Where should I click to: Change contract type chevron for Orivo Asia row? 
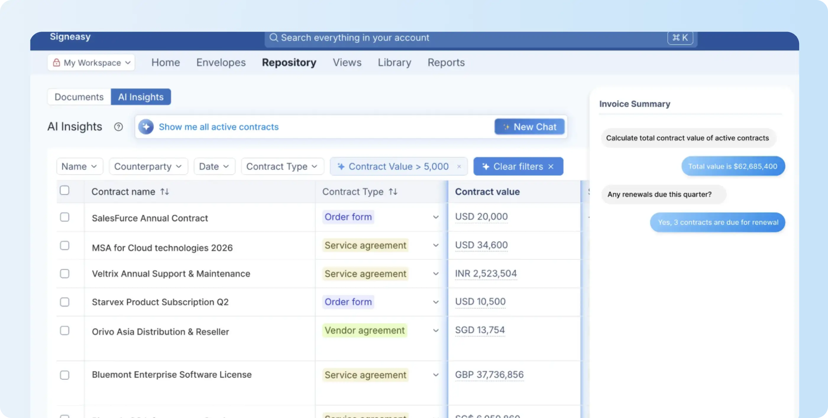pos(436,330)
